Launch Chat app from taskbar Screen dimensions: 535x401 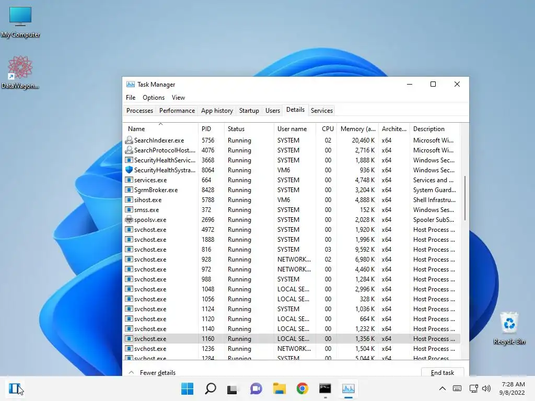[x=256, y=388]
